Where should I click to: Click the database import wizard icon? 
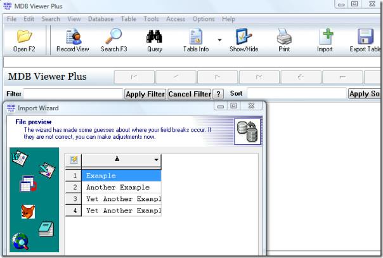pos(247,132)
